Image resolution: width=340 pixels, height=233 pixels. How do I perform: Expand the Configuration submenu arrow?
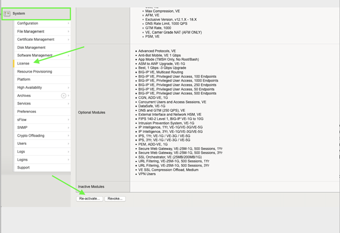tap(68, 23)
